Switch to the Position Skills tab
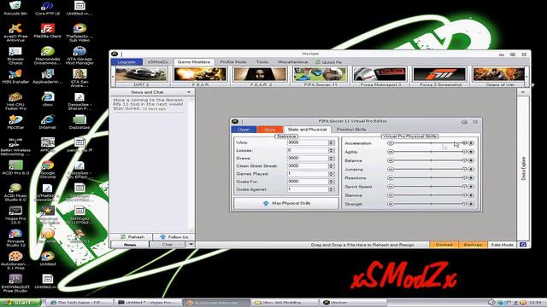Image resolution: width=547 pixels, height=307 pixels. coord(351,130)
